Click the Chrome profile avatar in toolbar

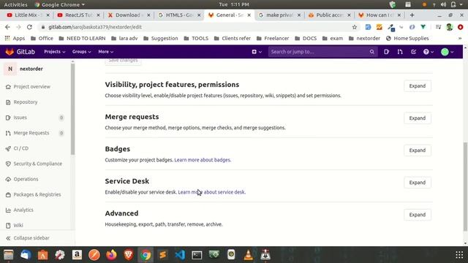click(449, 27)
